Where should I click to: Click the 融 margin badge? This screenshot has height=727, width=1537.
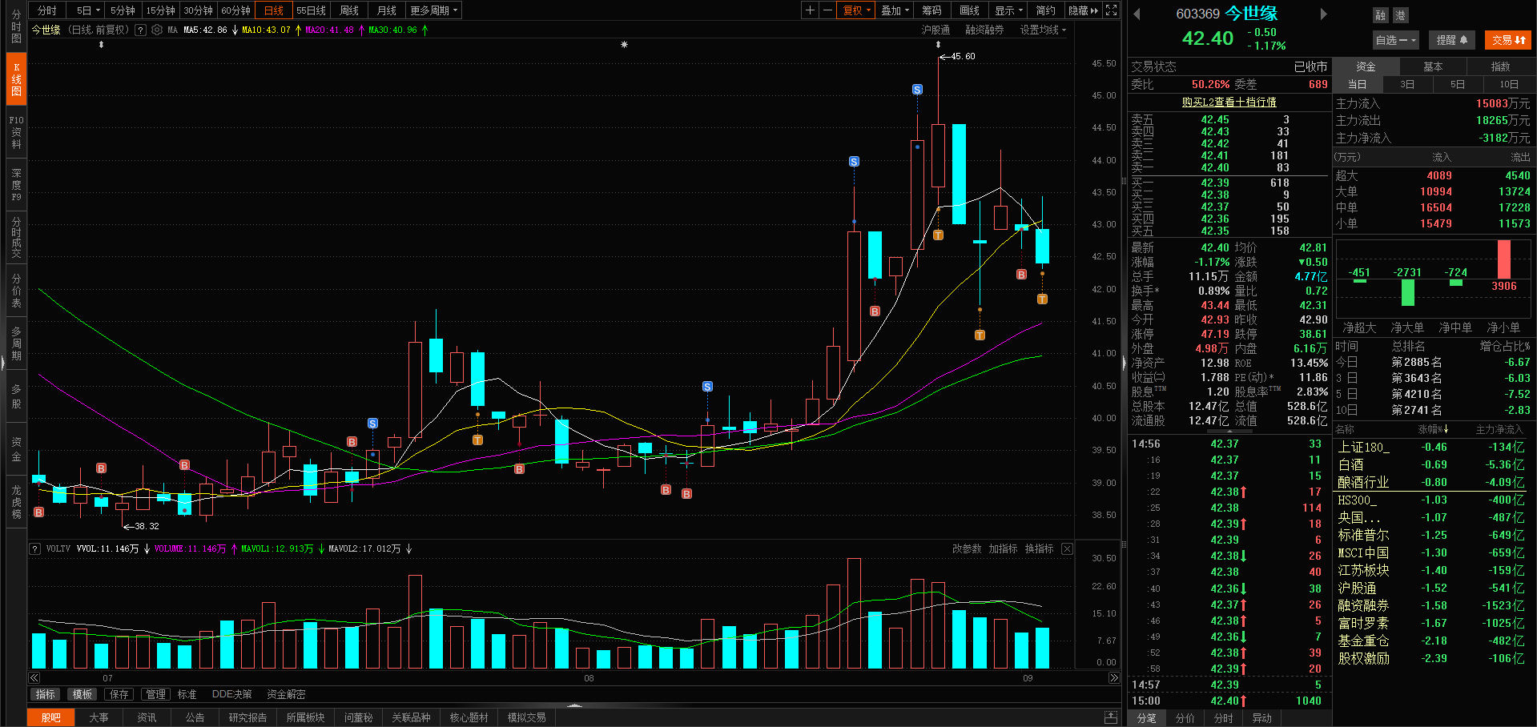[1381, 15]
